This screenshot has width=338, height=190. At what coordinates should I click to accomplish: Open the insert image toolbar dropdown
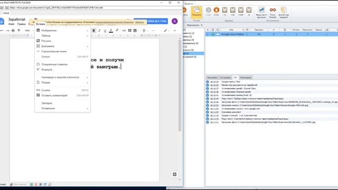[136, 31]
